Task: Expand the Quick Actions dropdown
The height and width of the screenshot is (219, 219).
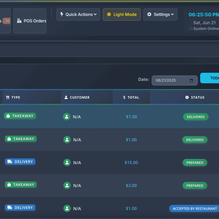Action: pyautogui.click(x=78, y=15)
